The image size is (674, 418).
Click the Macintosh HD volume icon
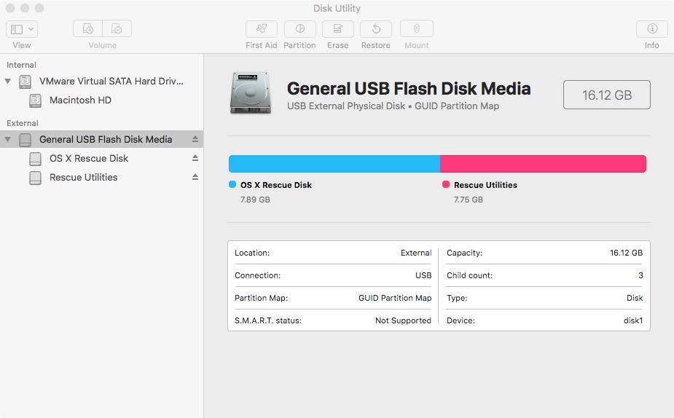pyautogui.click(x=35, y=100)
